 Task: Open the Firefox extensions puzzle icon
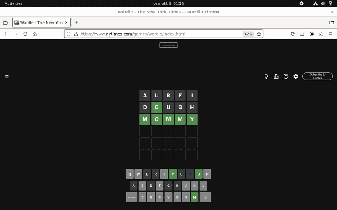coord(321,34)
